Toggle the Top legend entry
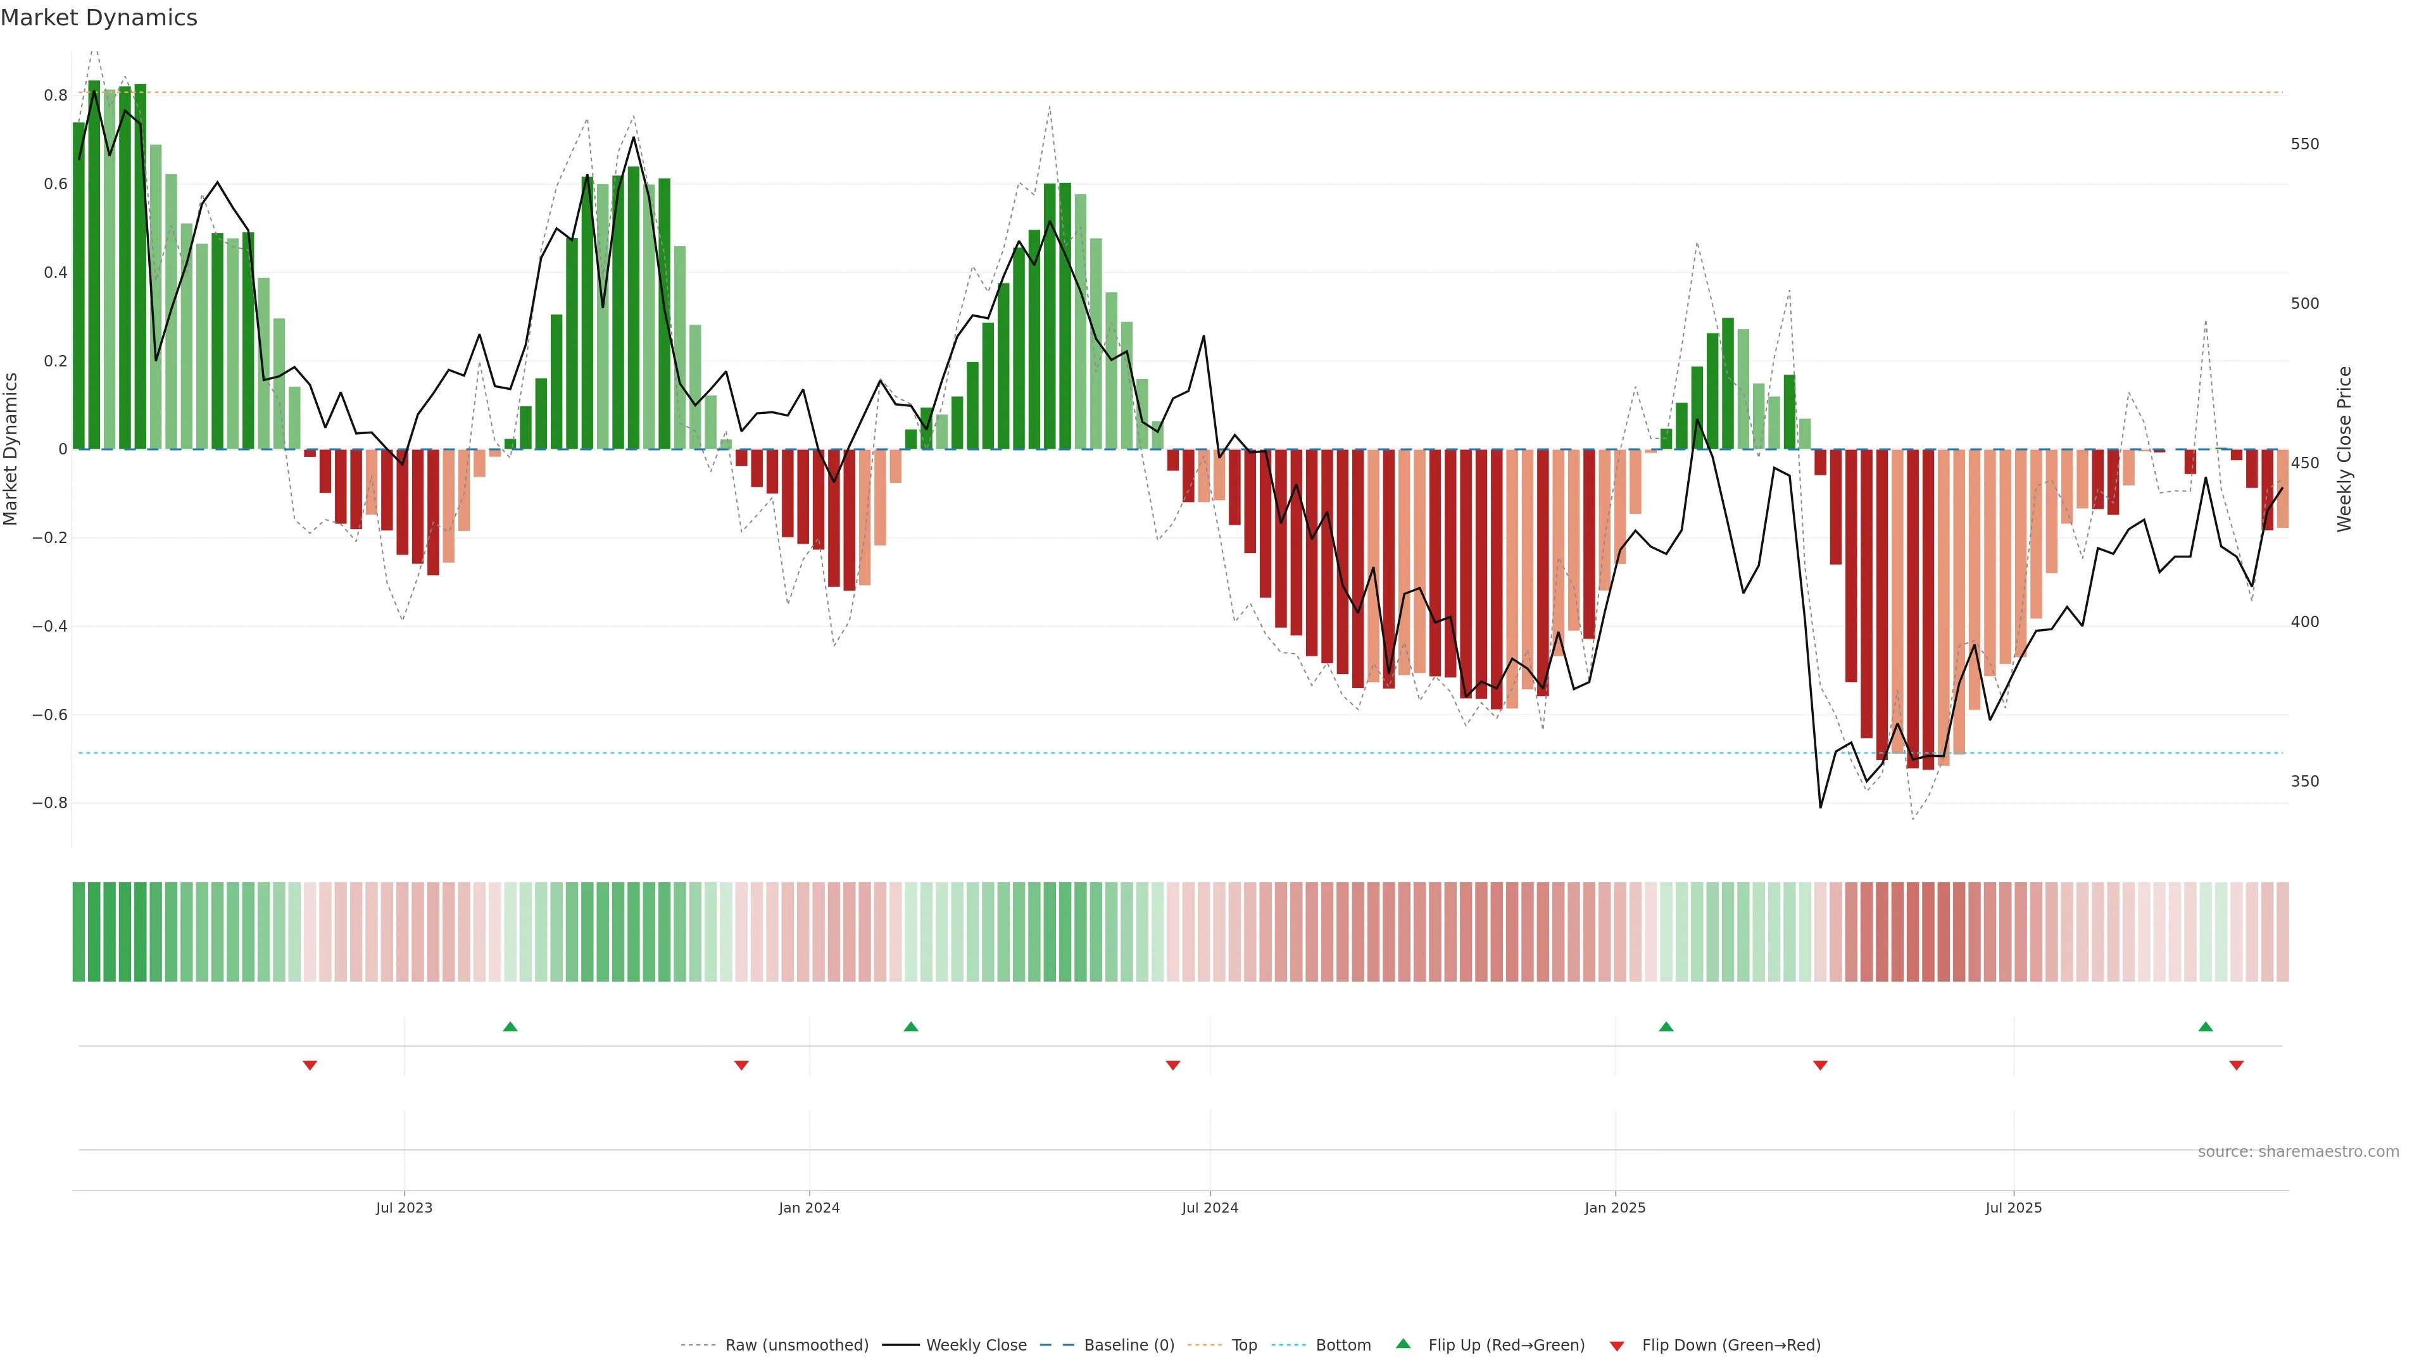This screenshot has height=1367, width=2431. [x=1244, y=1345]
